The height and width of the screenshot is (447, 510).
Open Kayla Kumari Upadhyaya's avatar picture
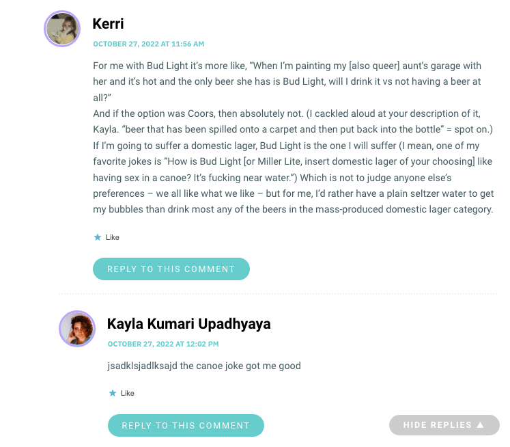[77, 329]
